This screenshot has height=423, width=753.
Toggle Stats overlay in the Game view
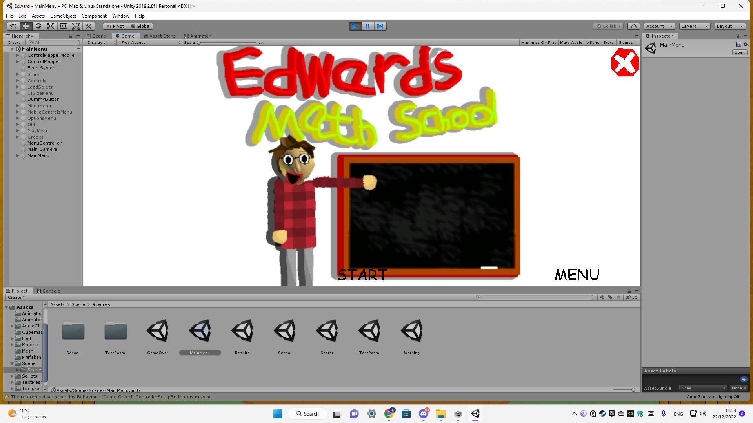tap(608, 42)
